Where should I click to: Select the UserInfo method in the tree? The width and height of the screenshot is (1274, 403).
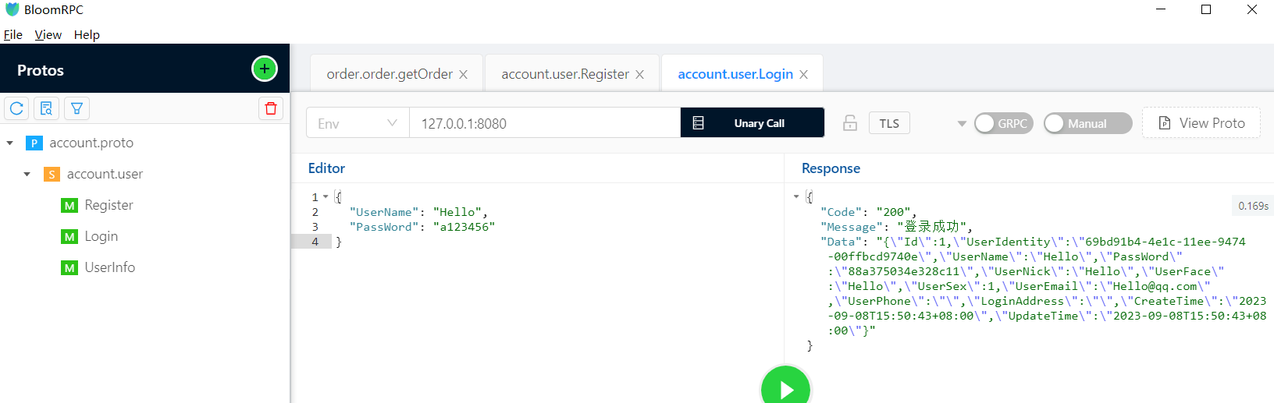pyautogui.click(x=110, y=267)
